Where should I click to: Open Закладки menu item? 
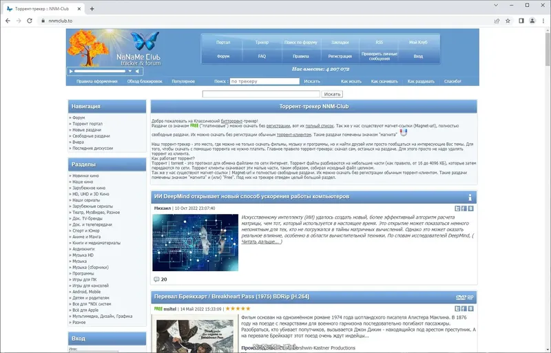pyautogui.click(x=340, y=42)
